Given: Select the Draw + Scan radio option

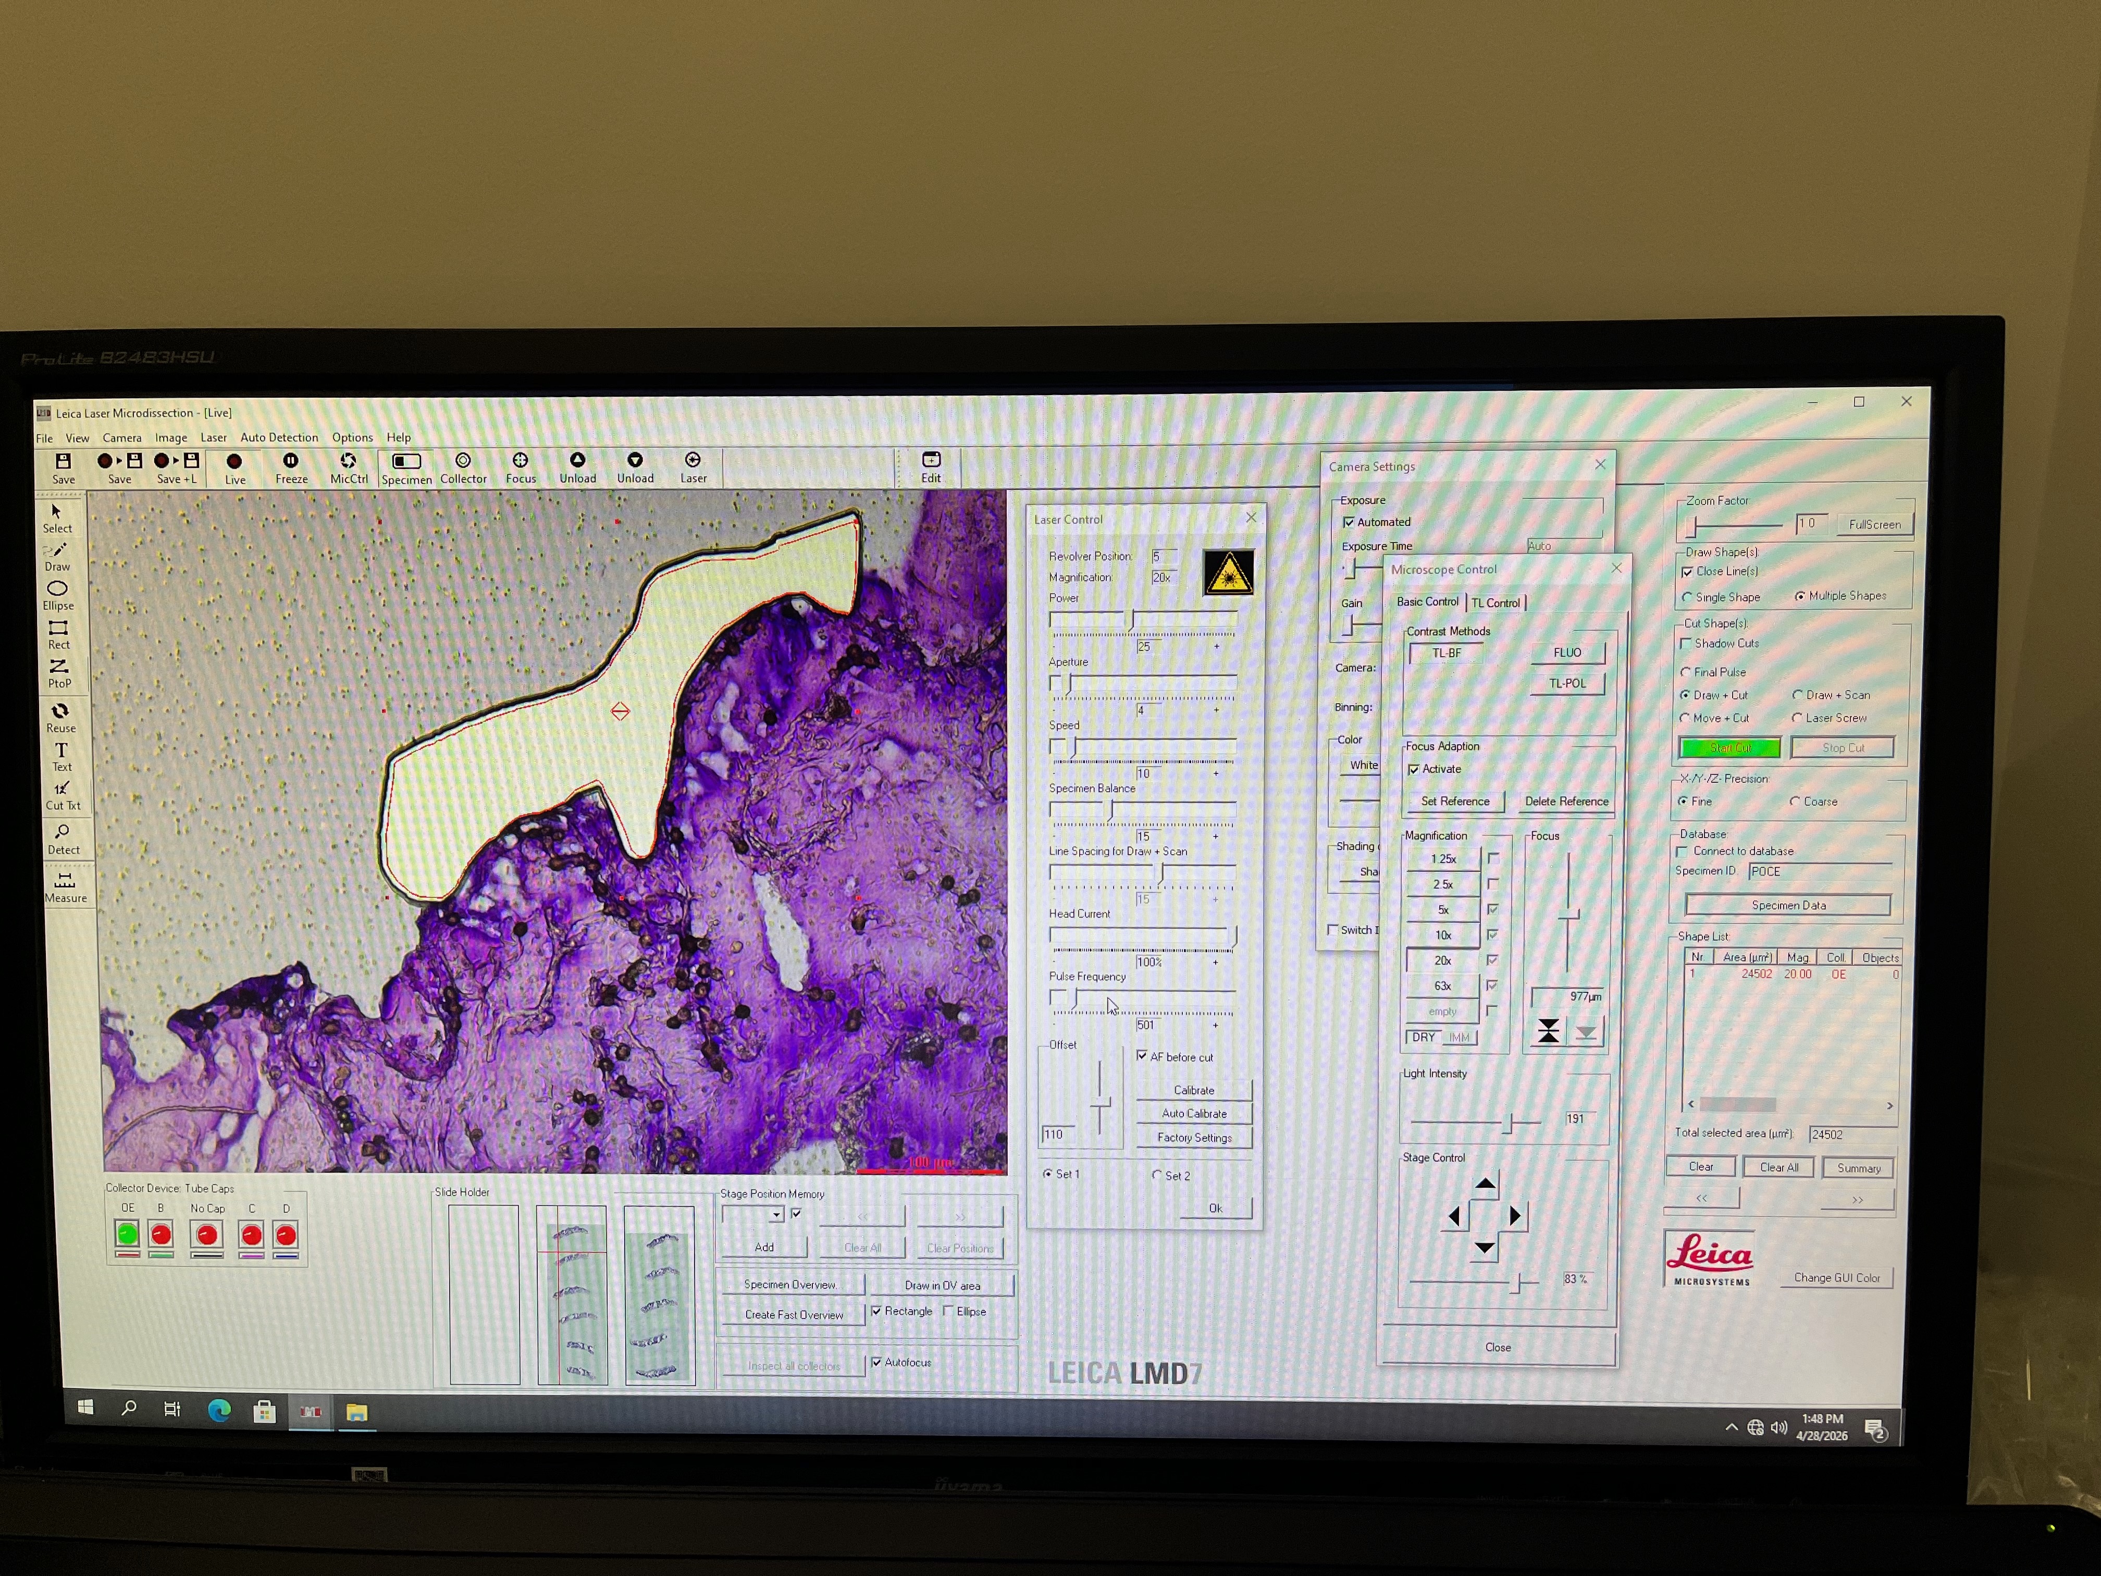Looking at the screenshot, I should (1797, 695).
